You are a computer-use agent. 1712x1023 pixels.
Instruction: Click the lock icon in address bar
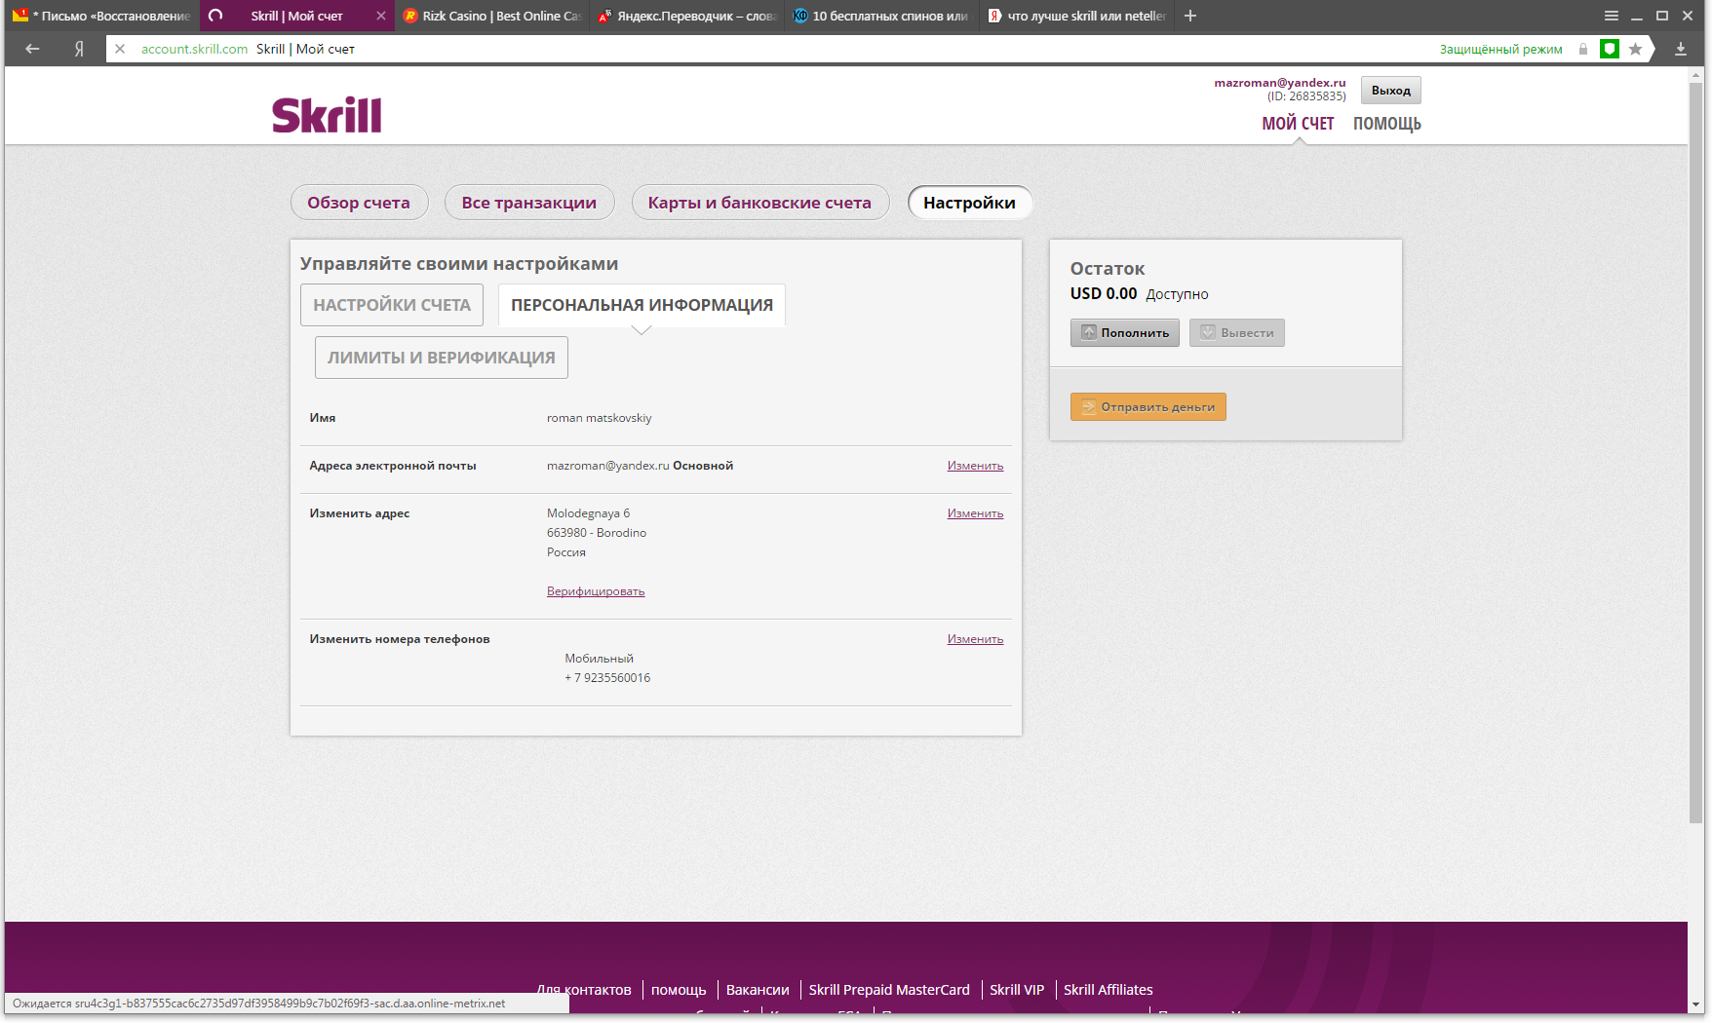point(1583,49)
